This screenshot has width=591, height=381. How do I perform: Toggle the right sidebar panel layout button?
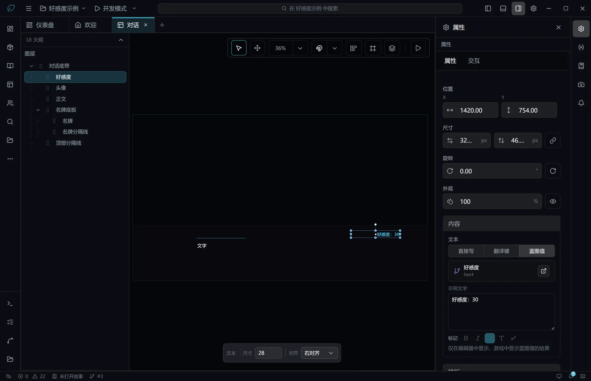click(x=518, y=9)
